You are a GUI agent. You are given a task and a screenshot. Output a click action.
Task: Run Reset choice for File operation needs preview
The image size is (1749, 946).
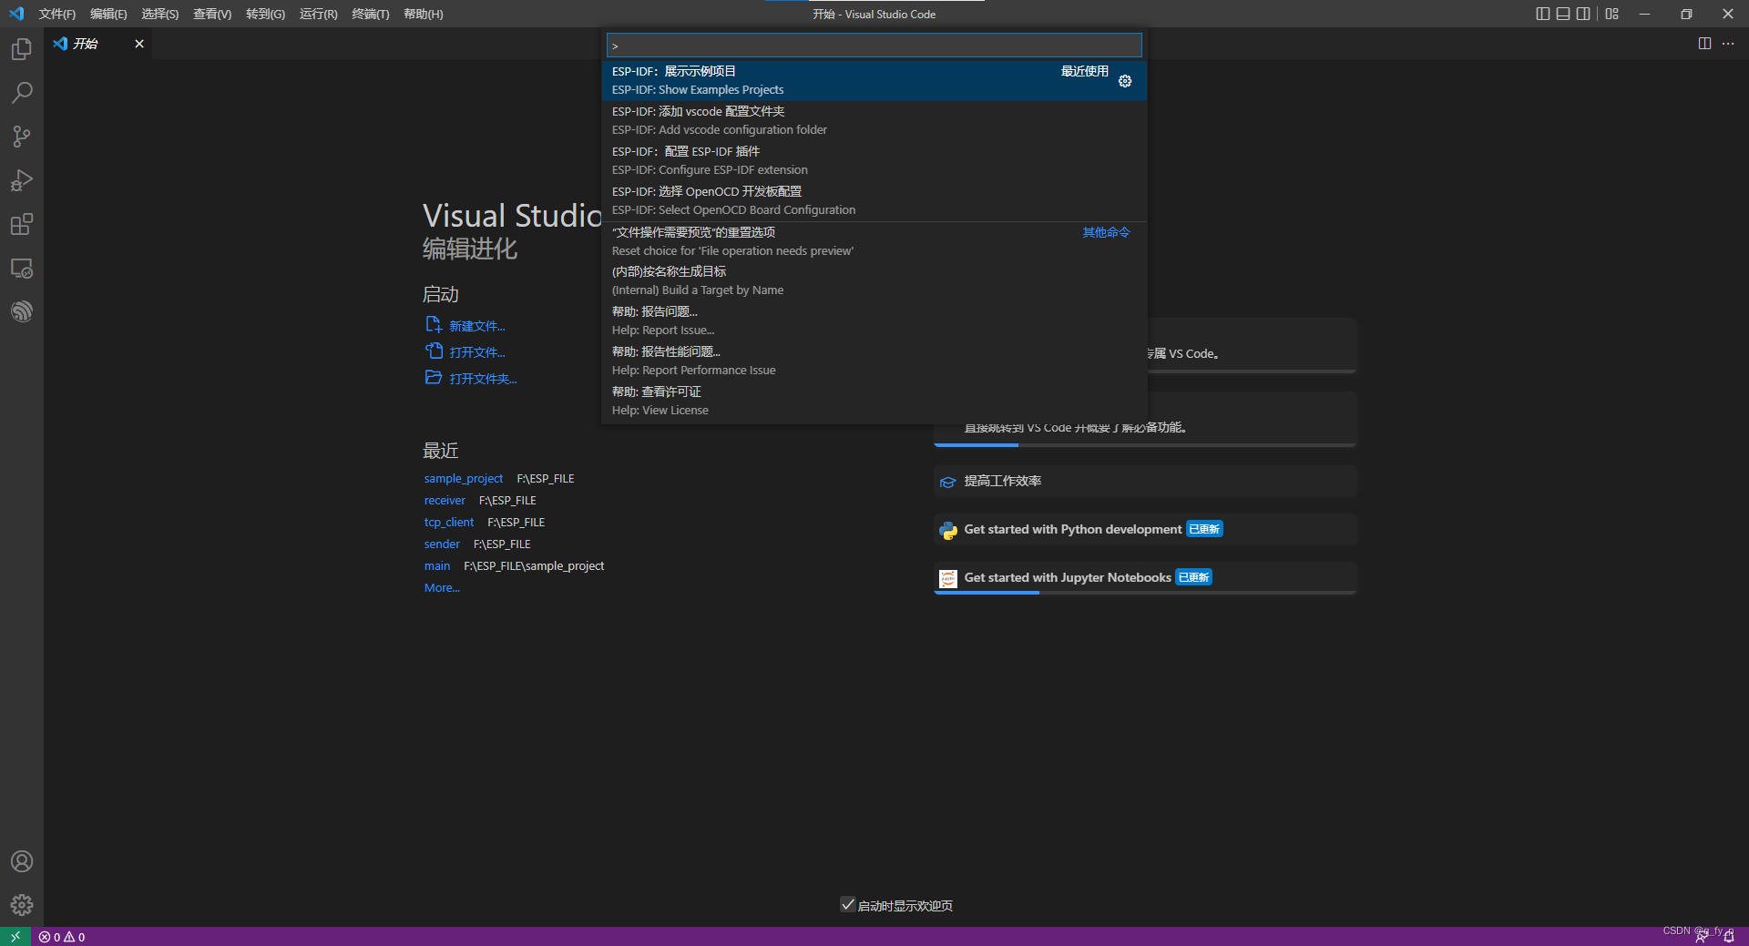pyautogui.click(x=874, y=241)
